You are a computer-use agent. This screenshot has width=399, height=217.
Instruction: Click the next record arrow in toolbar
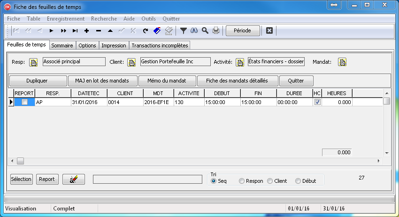pyautogui.click(x=52, y=31)
